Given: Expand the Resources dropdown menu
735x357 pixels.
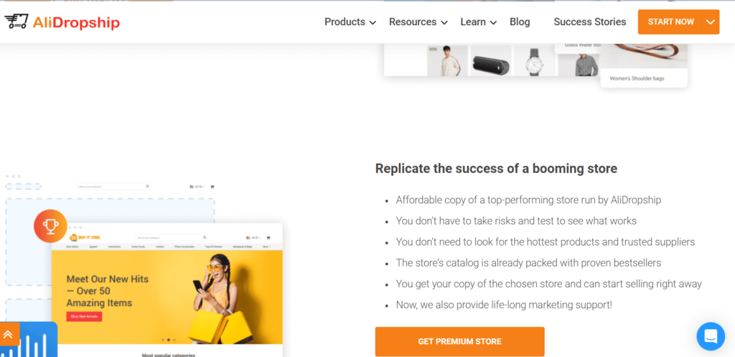Looking at the screenshot, I should pos(418,22).
